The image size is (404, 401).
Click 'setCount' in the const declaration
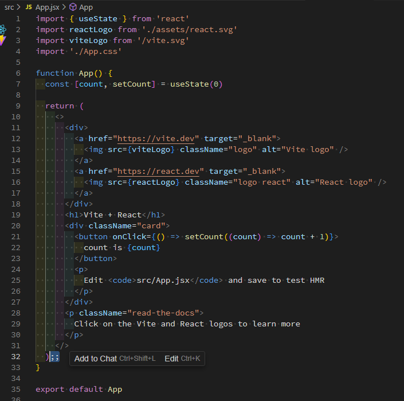pos(132,84)
